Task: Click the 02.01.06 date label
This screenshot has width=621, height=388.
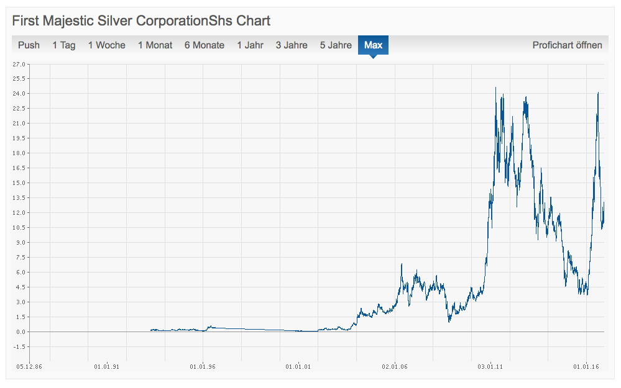Action: tap(394, 367)
